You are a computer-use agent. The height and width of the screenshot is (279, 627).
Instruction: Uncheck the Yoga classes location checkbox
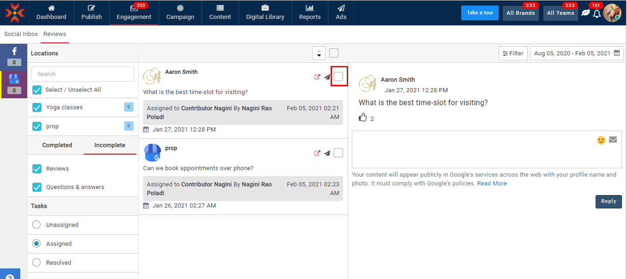(37, 107)
